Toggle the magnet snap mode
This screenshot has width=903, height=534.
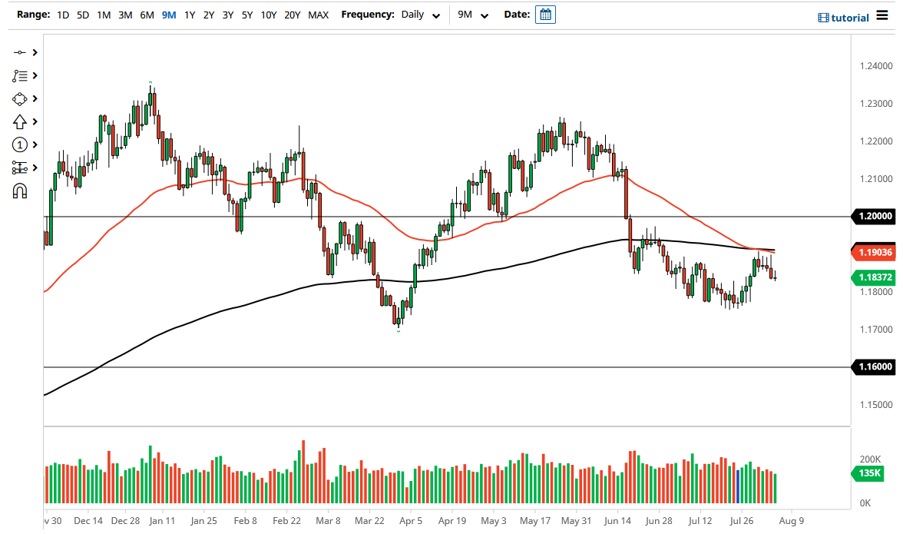(x=20, y=191)
